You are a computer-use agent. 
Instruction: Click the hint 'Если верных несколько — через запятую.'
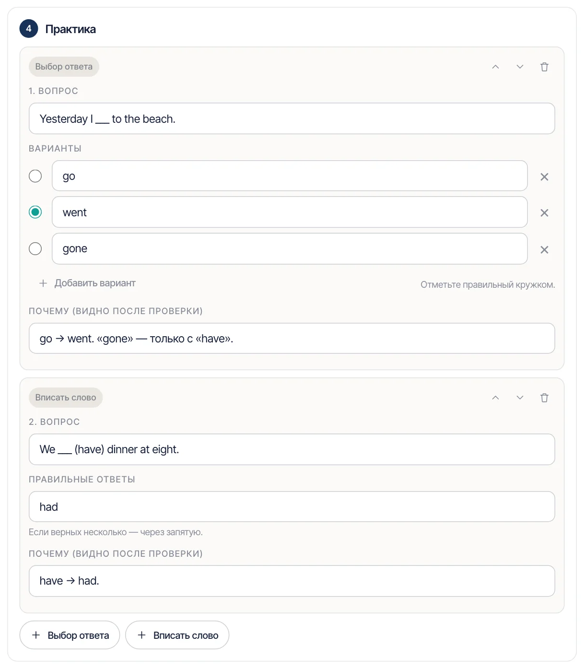[116, 532]
